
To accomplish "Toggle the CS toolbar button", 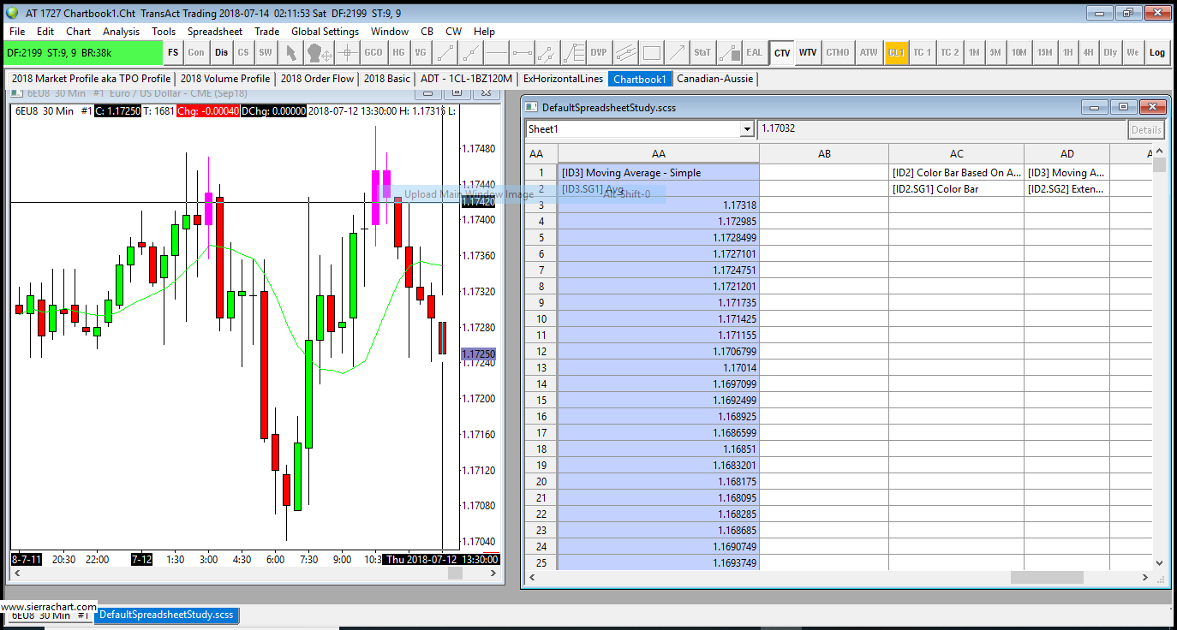I will [243, 52].
